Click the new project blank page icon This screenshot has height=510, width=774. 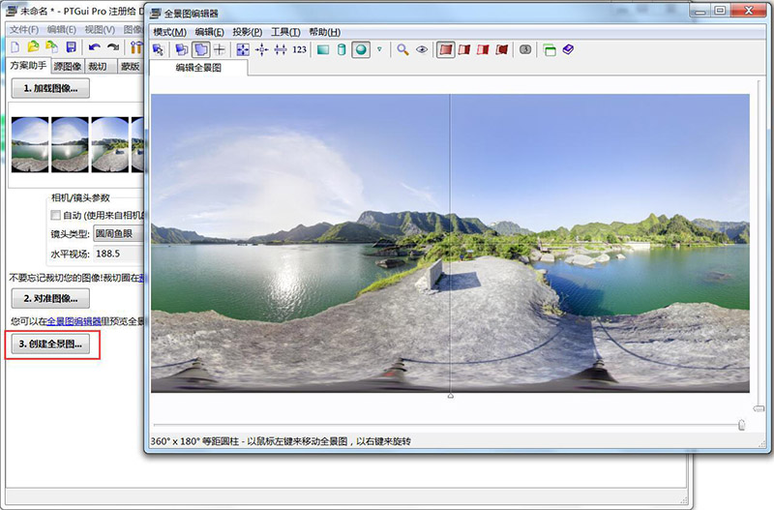pos(15,47)
